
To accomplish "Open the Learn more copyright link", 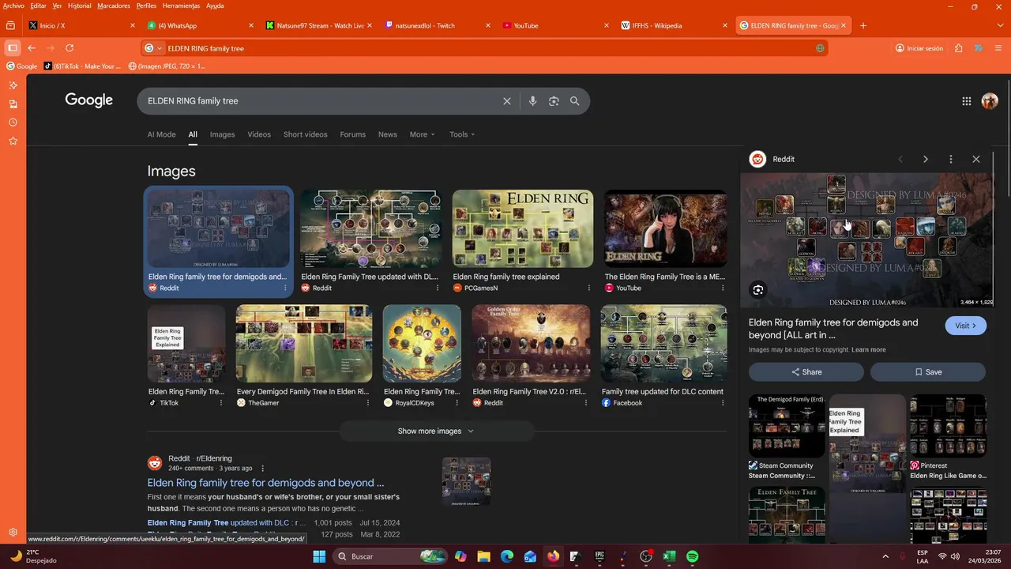I will tap(868, 349).
